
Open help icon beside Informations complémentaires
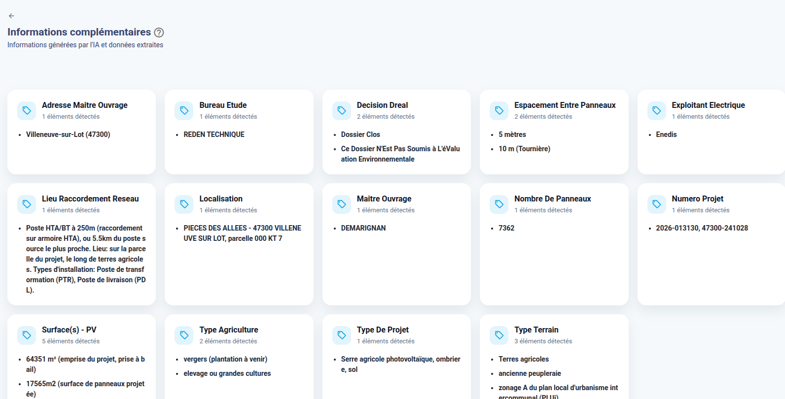pyautogui.click(x=159, y=33)
